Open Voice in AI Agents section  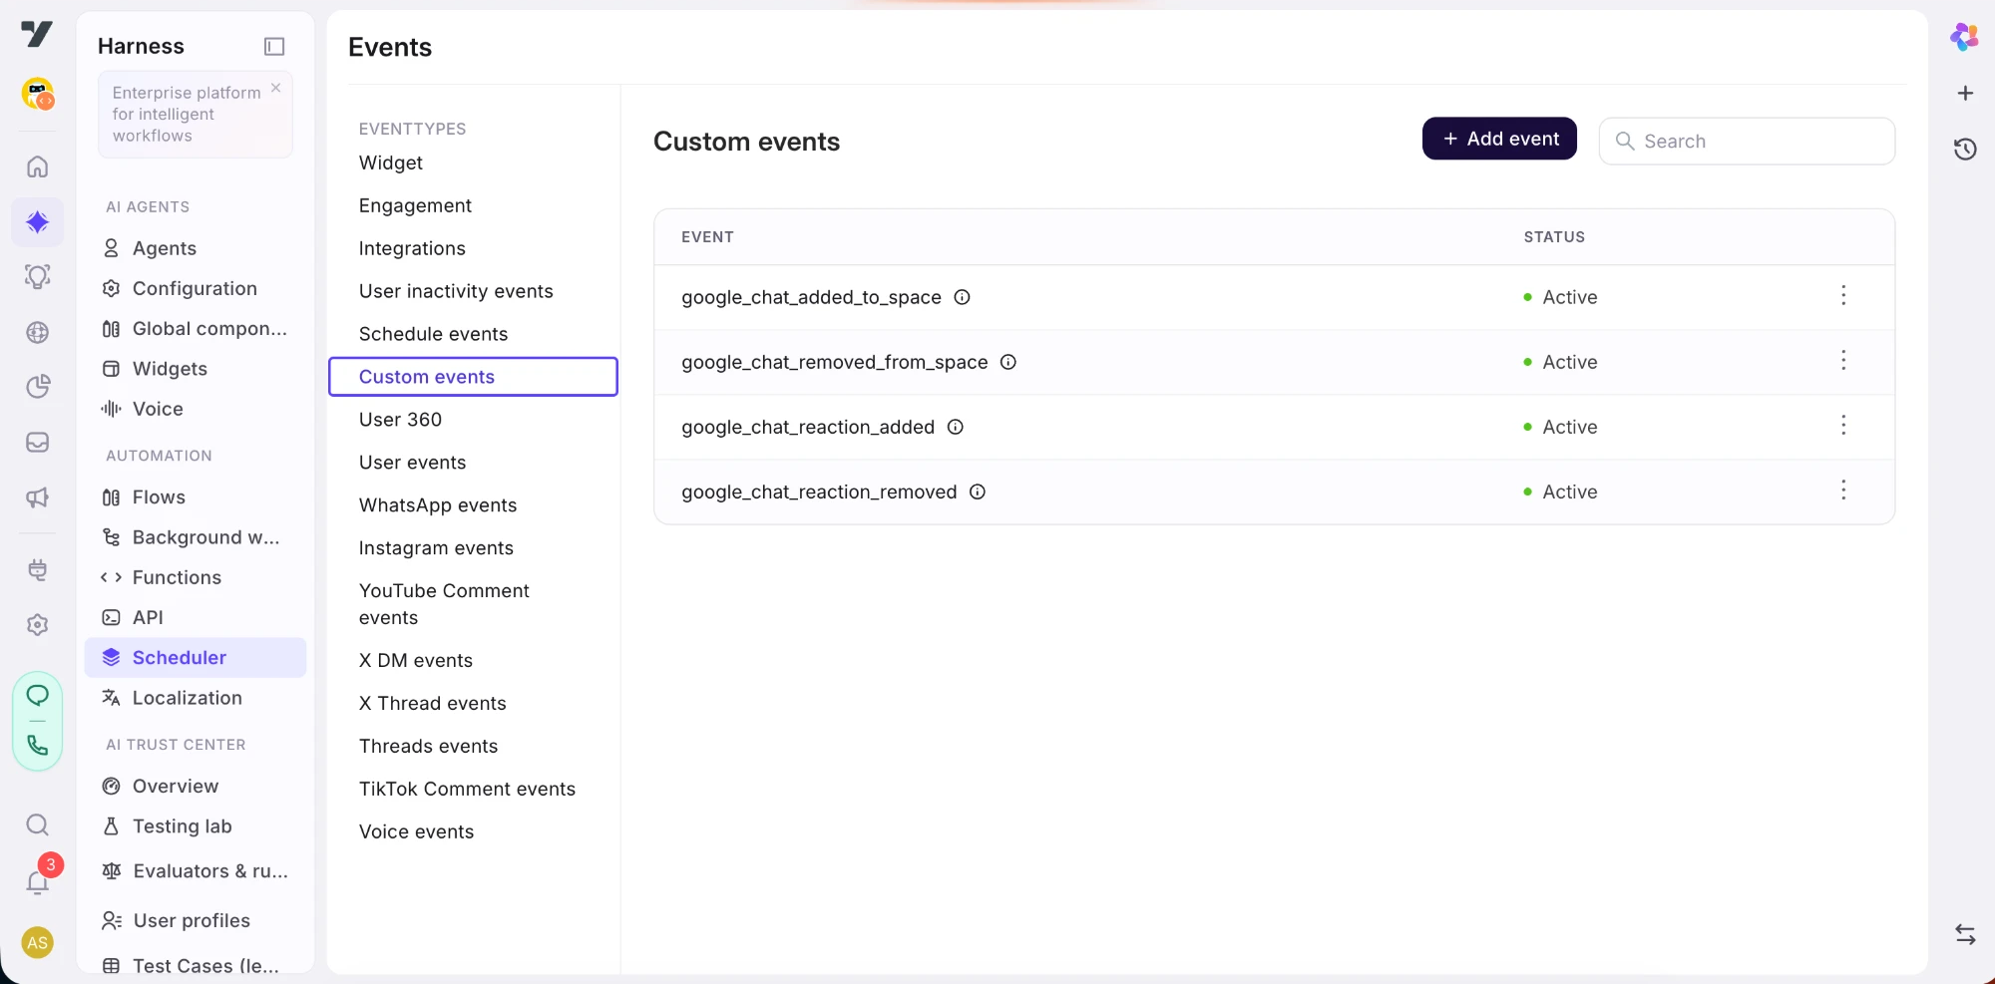click(x=158, y=409)
